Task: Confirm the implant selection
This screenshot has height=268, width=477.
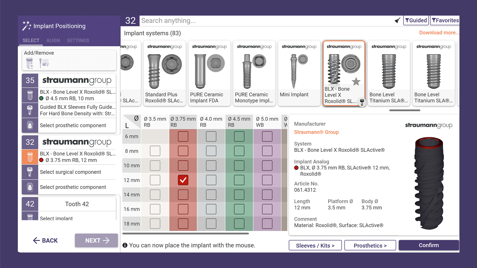Action: click(429, 245)
